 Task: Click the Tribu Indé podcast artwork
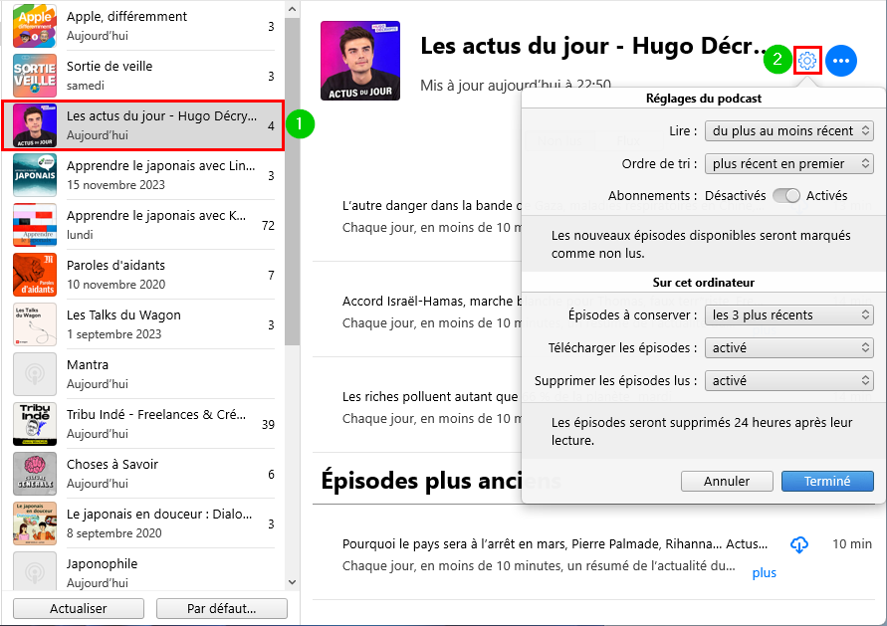click(x=35, y=424)
